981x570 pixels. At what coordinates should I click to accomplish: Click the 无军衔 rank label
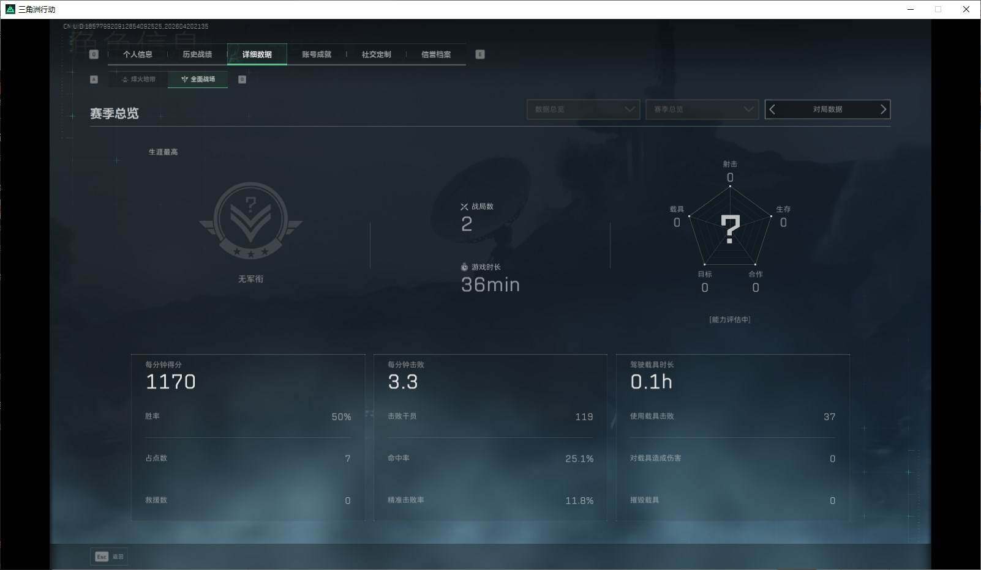[250, 279]
